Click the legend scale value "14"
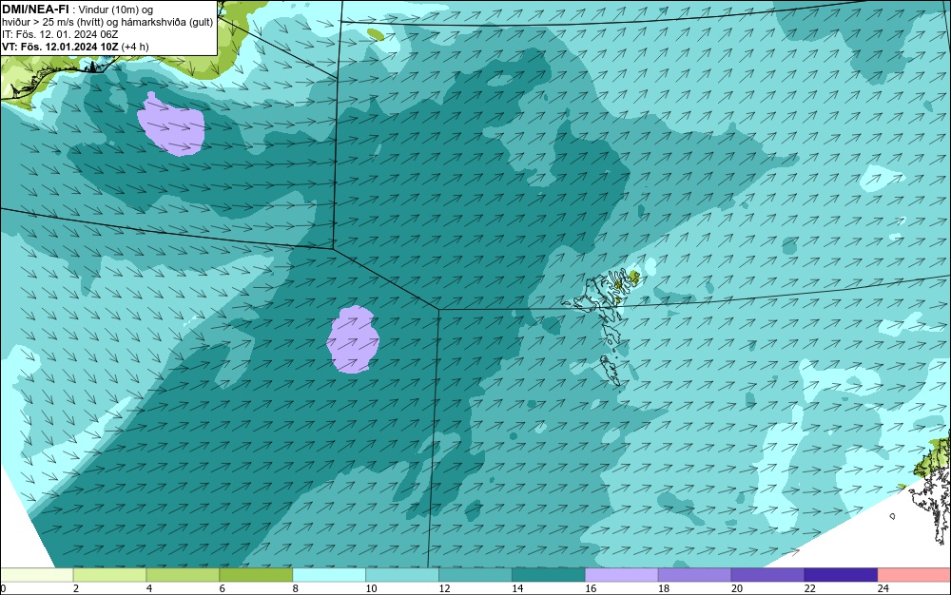Screen dimensions: 951x595 pos(517,588)
